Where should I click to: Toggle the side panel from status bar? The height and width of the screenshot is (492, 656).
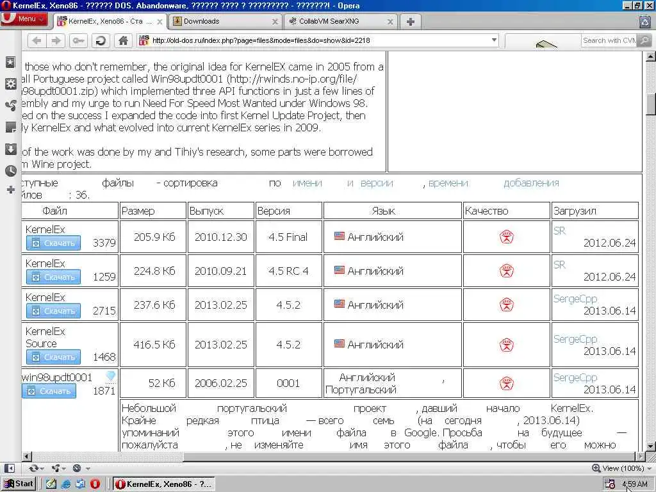point(9,468)
